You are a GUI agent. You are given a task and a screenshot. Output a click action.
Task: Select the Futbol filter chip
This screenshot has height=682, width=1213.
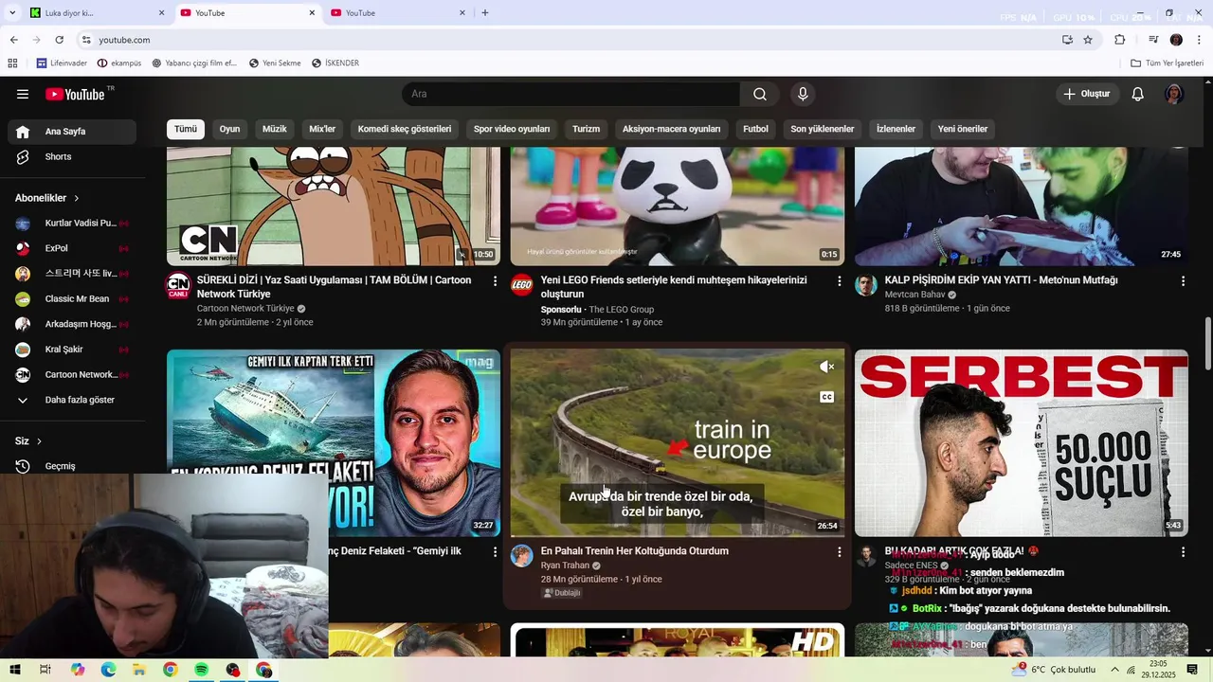756,129
